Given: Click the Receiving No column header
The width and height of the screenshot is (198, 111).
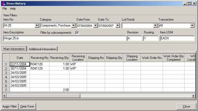Looking at the screenshot, I should pos(40,58).
